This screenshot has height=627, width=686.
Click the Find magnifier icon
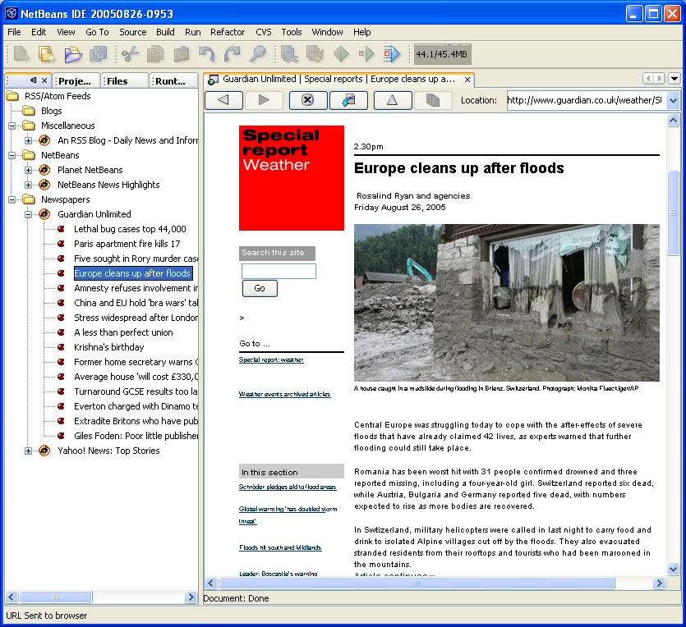(258, 54)
